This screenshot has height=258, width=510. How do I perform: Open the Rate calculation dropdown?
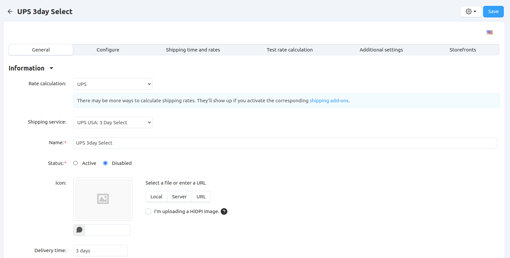(x=113, y=84)
